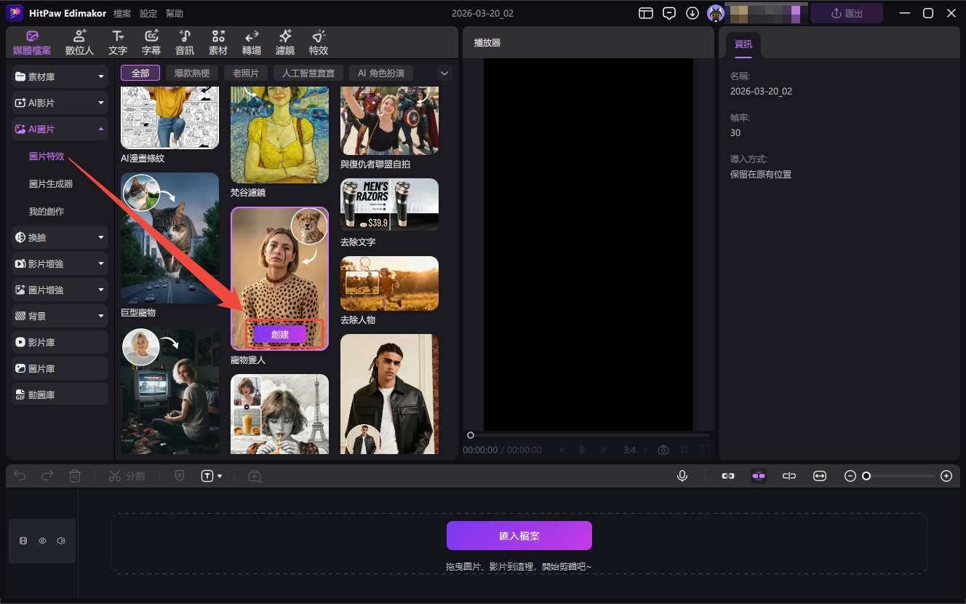966x604 pixels.
Task: Open the 設定 menu
Action: [x=148, y=14]
